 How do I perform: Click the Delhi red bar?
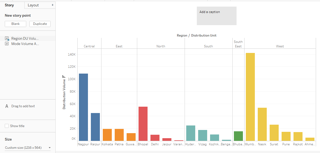click(155, 138)
